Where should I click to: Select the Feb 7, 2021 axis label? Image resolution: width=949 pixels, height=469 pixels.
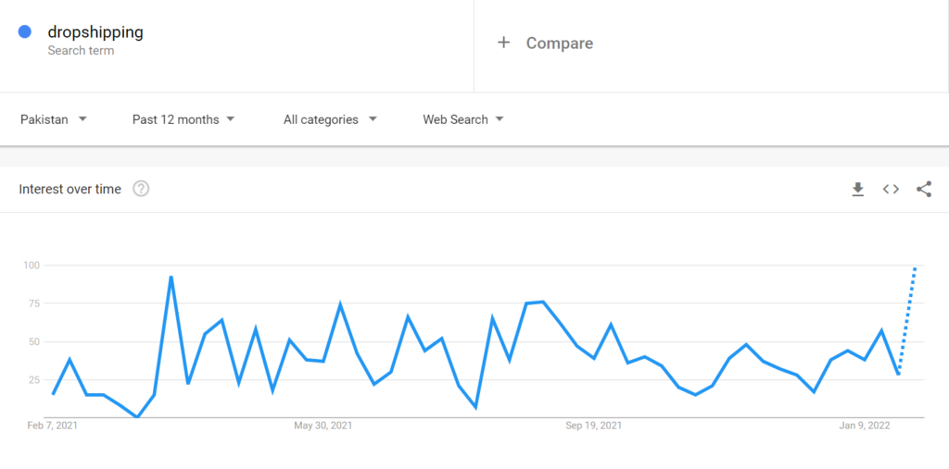tap(53, 426)
